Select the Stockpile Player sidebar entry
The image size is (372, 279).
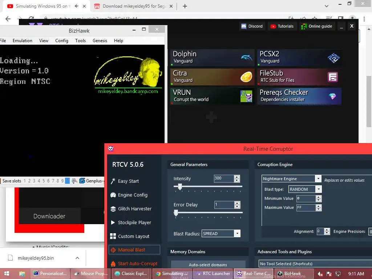[x=134, y=223]
